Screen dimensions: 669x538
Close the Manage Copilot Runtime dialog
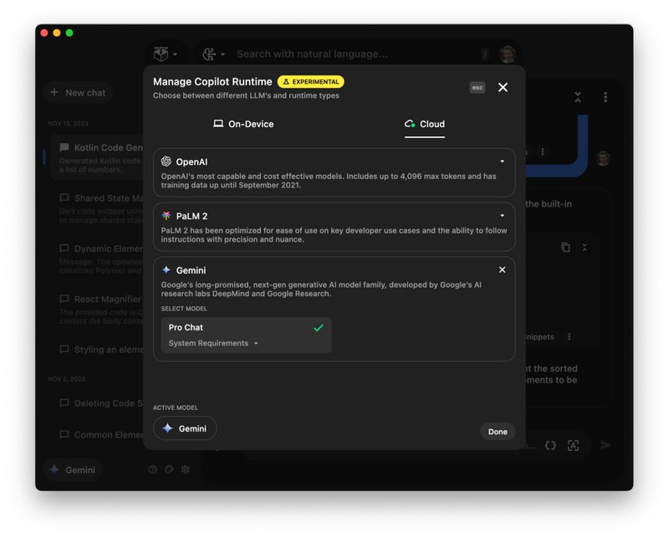[x=503, y=88]
